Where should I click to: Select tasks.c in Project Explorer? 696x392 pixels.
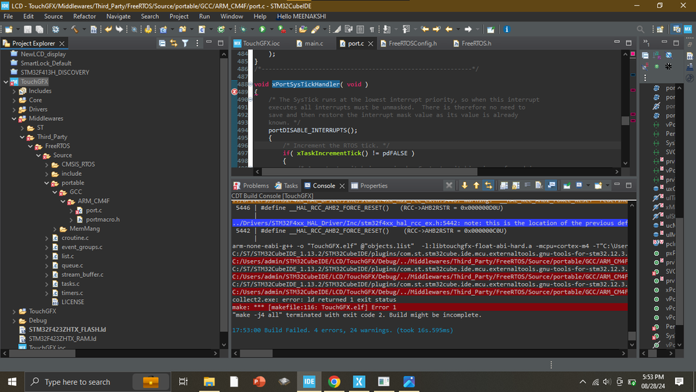pos(70,284)
